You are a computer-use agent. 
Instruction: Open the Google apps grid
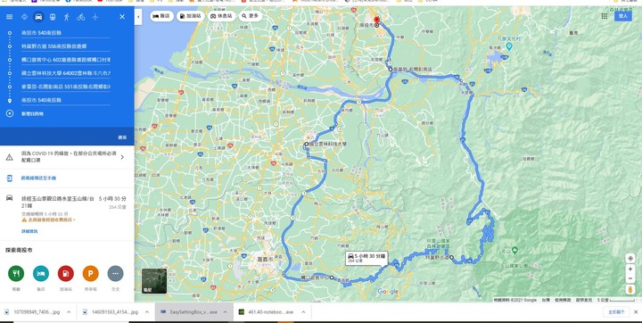coord(605,16)
